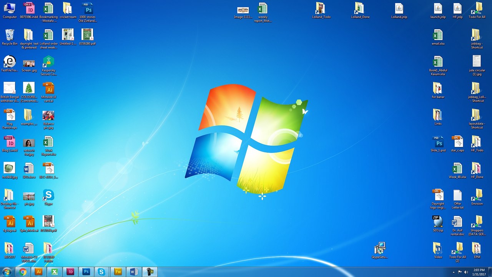Select the star_c.eps file
The image size is (492, 277).
457,144
